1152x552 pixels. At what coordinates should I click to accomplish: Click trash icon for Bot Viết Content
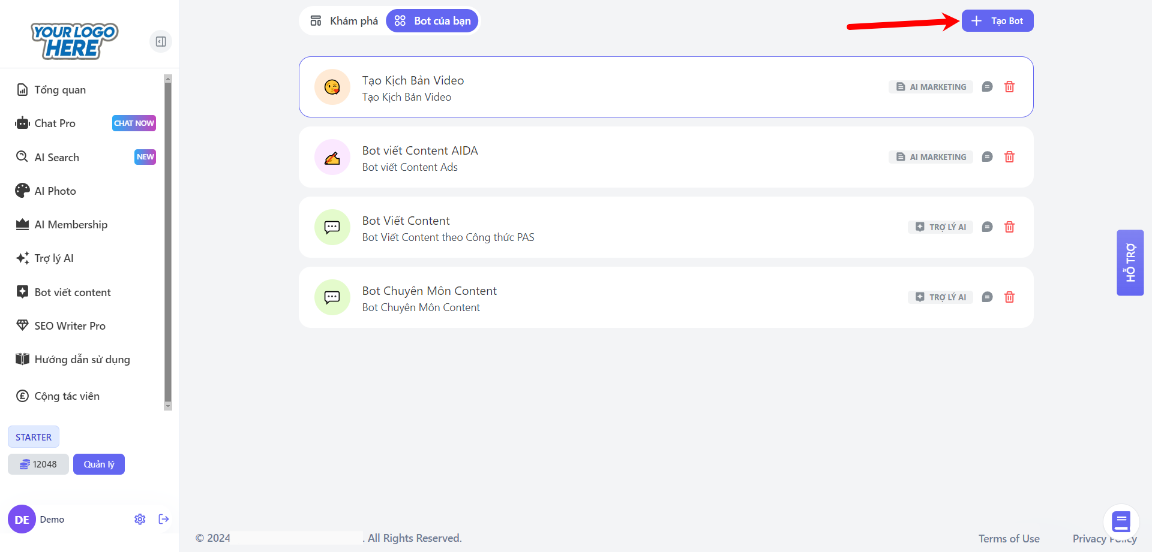coord(1009,227)
